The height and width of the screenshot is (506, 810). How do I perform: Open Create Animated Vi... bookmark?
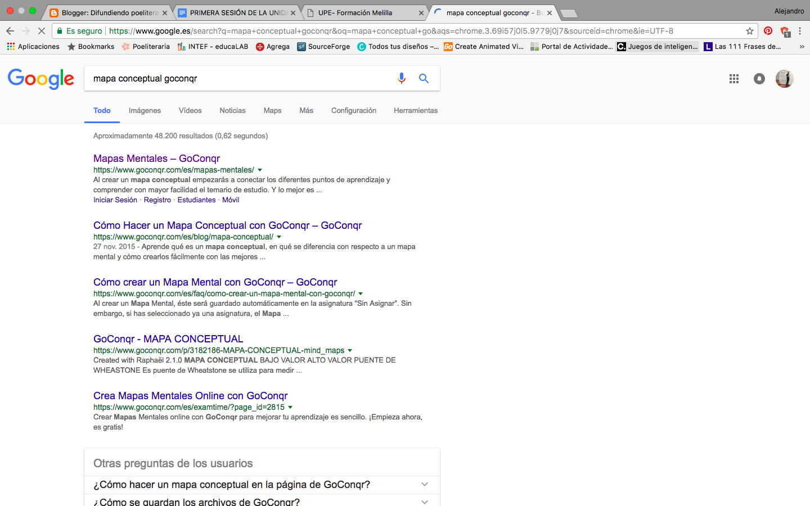pyautogui.click(x=484, y=47)
